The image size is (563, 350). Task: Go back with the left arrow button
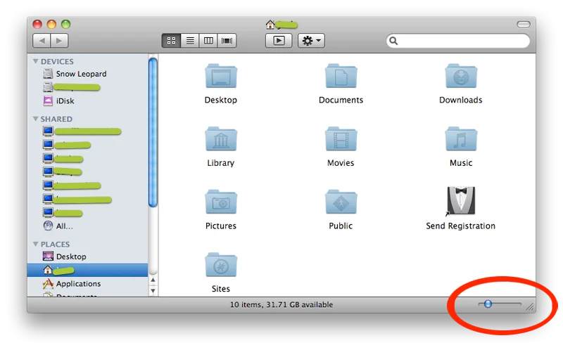(x=42, y=41)
